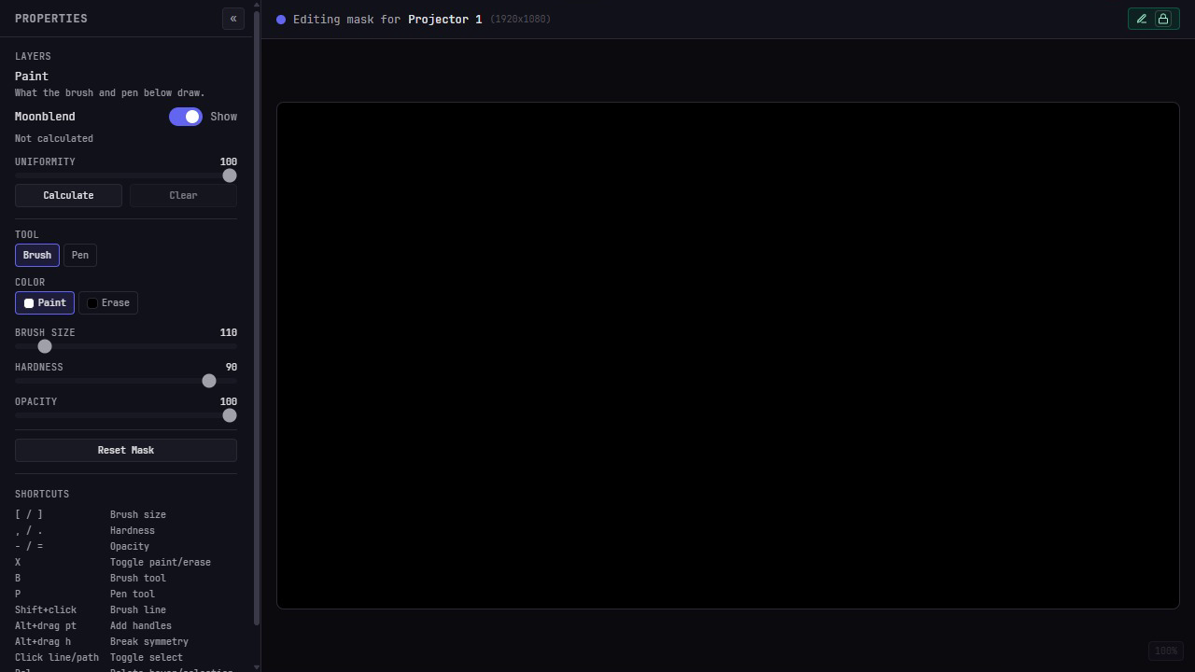Collapse the Properties panel with the double chevron
Image resolution: width=1195 pixels, height=672 pixels.
[233, 19]
